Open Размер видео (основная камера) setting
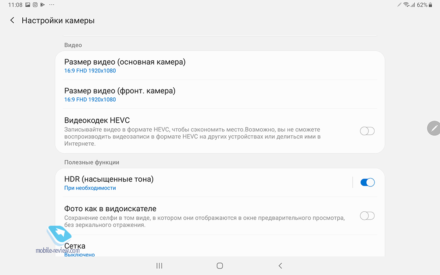The height and width of the screenshot is (275, 440). pos(220,65)
